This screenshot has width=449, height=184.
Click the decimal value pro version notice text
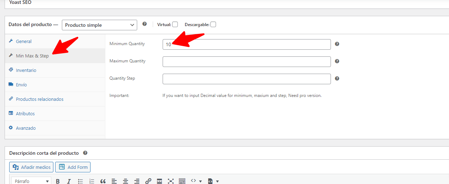coord(242,96)
